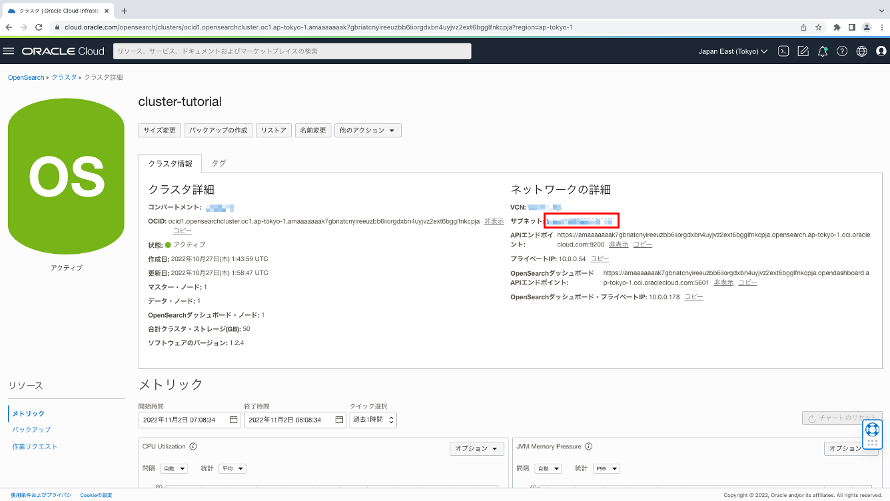
Task: Open the Japan East (Tokyo) region dropdown
Action: coord(732,51)
